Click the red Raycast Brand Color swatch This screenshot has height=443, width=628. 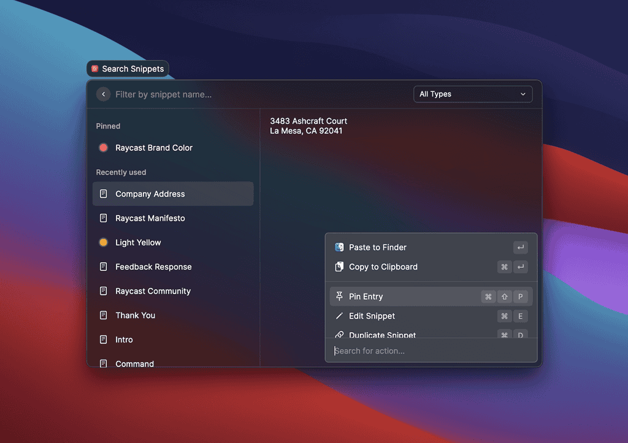point(103,148)
